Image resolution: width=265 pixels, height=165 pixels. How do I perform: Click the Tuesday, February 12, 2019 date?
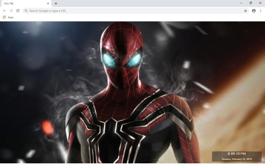236,159
